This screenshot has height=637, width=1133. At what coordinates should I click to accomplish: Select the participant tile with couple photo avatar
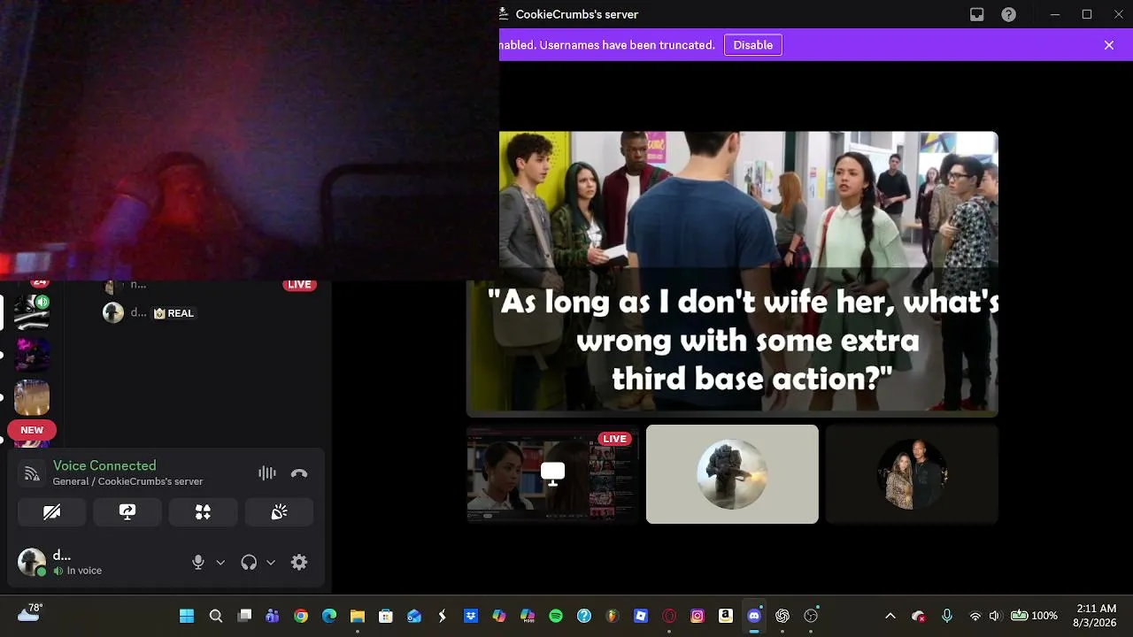(912, 474)
